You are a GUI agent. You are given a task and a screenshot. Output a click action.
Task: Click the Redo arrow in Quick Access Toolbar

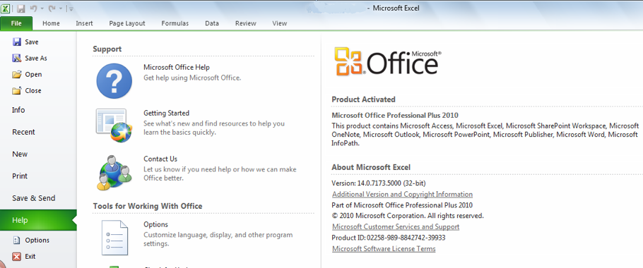(52, 8)
